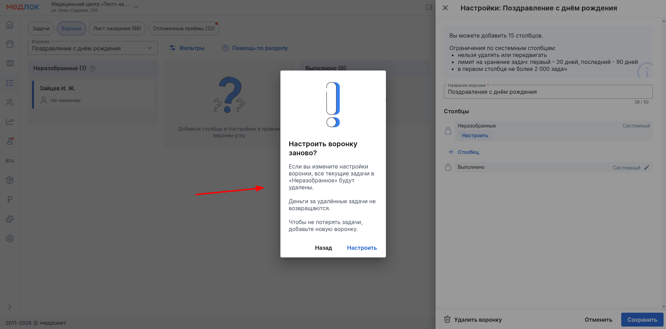Click the blue Сохранить button
666x329 pixels.
click(642, 320)
